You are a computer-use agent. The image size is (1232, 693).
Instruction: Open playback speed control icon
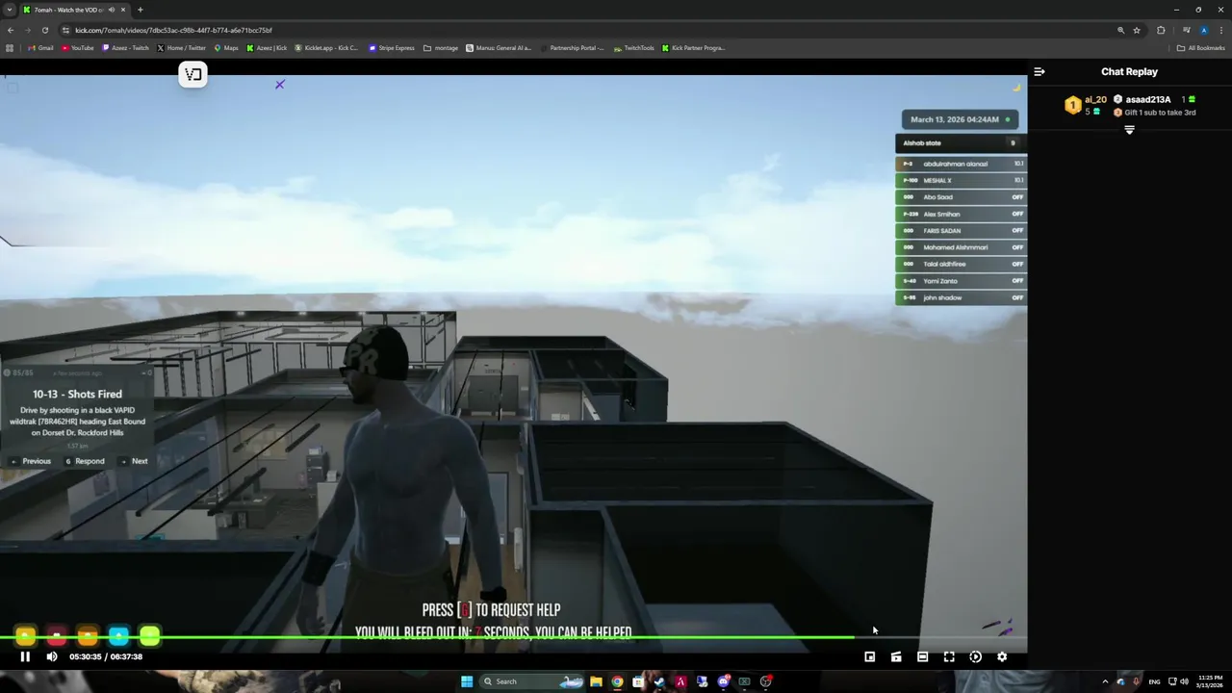(x=975, y=656)
